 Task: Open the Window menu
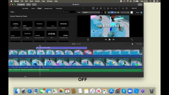pyautogui.click(x=50, y=1)
